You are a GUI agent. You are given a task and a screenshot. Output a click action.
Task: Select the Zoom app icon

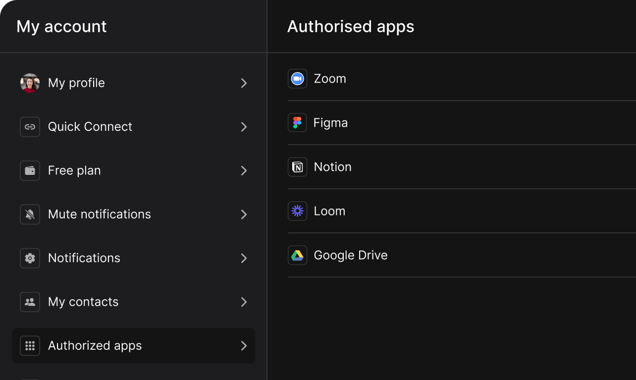[x=297, y=79]
